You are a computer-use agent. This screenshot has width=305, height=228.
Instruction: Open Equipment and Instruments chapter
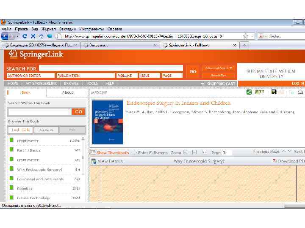[x=40, y=179]
